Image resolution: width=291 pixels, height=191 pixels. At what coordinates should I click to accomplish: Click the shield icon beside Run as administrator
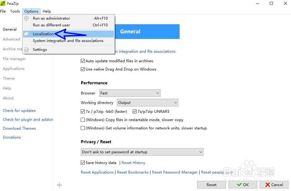tap(26, 18)
